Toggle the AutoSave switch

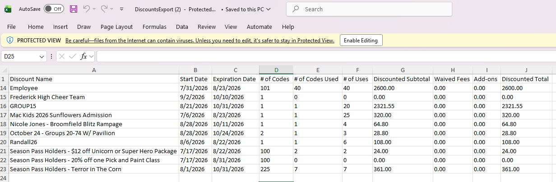pyautogui.click(x=54, y=9)
